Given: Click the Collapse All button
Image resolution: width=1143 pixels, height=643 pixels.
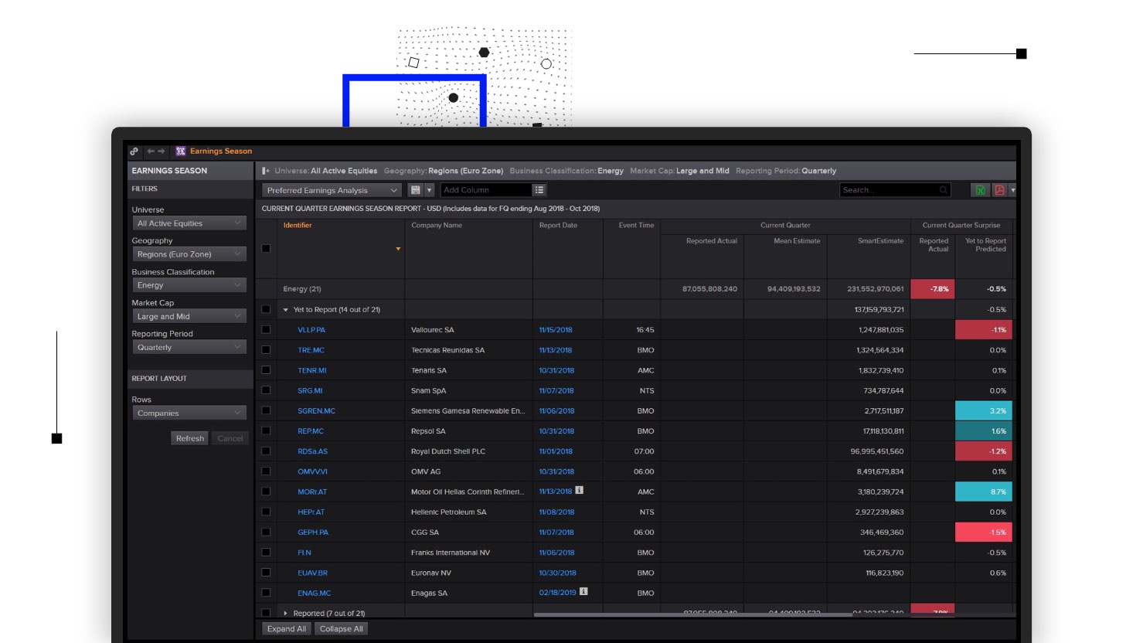Looking at the screenshot, I should 341,629.
